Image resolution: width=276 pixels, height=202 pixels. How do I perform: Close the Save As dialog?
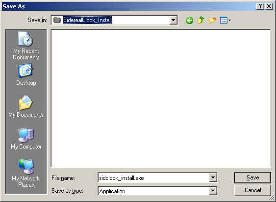point(269,6)
